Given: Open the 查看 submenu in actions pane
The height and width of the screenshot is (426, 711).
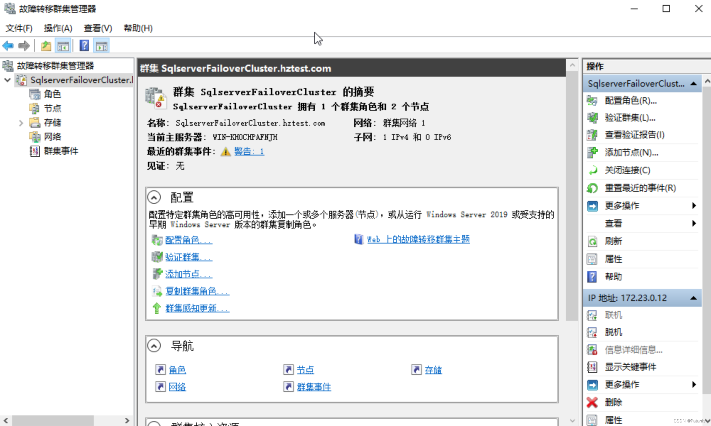Looking at the screenshot, I should [x=642, y=224].
